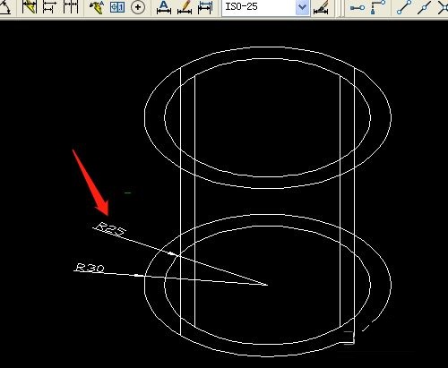Viewport: 448px width, 368px height.
Task: Open the Dimension Style manager icon
Action: (321, 7)
